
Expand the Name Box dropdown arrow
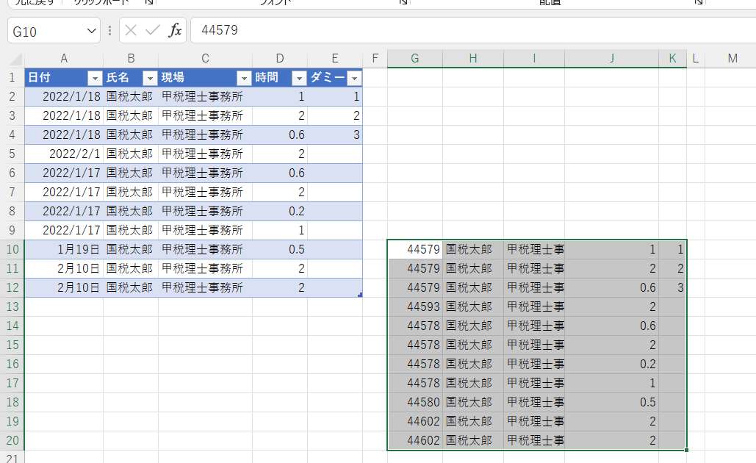tap(92, 31)
